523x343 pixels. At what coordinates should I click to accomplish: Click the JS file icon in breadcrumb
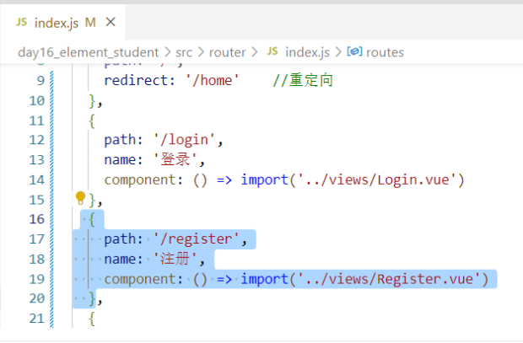click(272, 51)
